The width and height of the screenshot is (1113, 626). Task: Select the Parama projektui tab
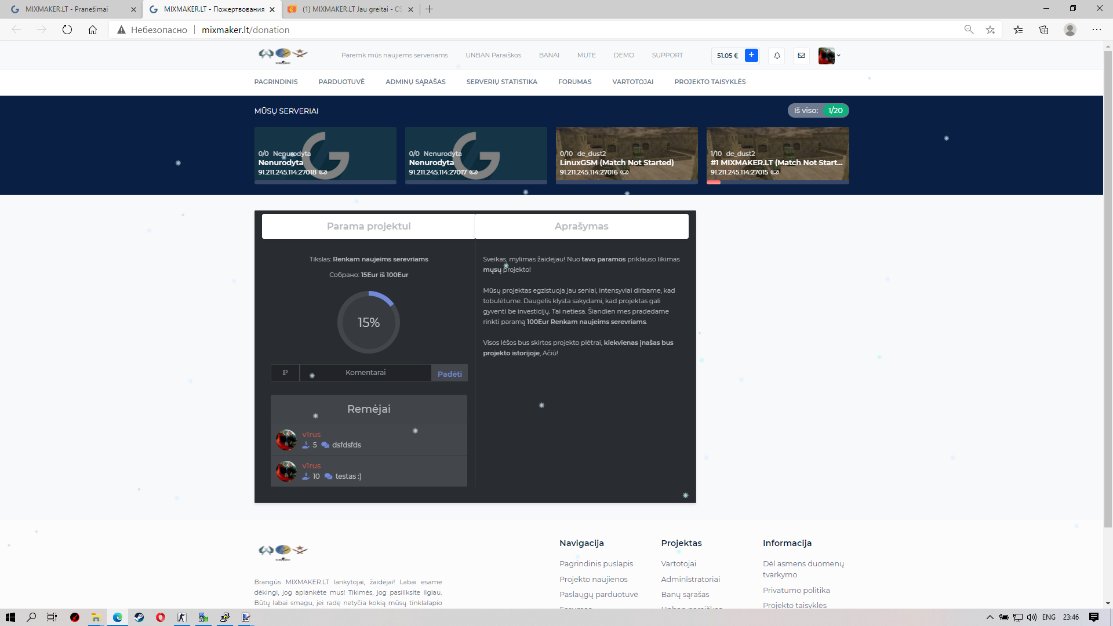[x=369, y=226]
